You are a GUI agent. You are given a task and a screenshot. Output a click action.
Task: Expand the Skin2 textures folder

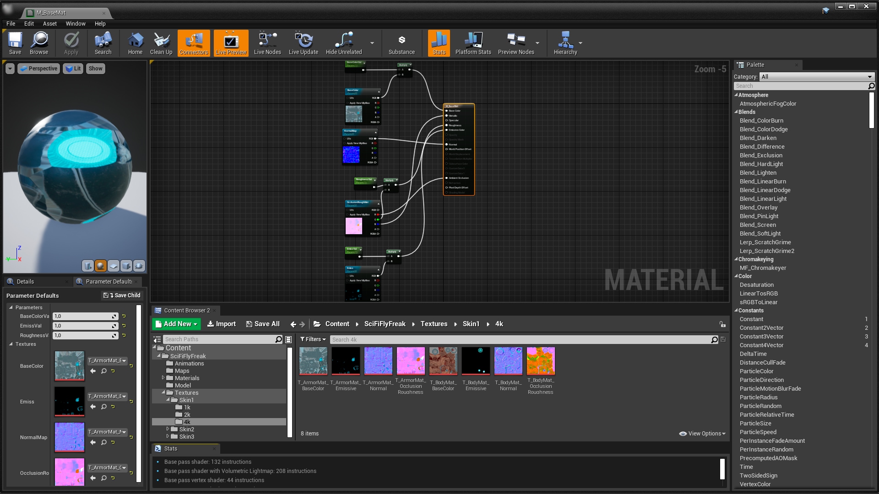click(x=168, y=429)
